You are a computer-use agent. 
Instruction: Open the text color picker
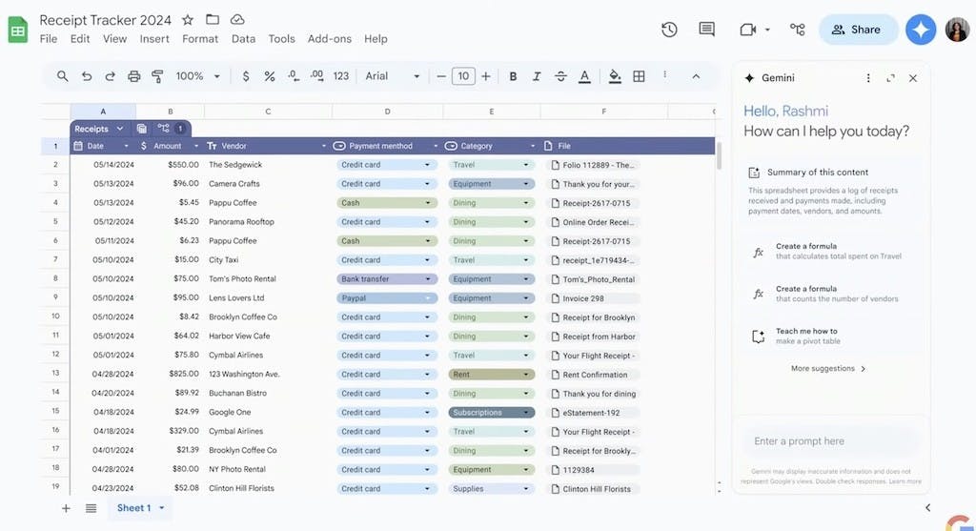(584, 76)
